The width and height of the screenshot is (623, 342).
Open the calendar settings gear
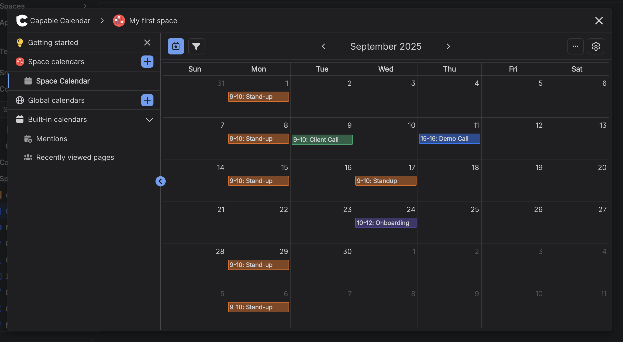(596, 46)
